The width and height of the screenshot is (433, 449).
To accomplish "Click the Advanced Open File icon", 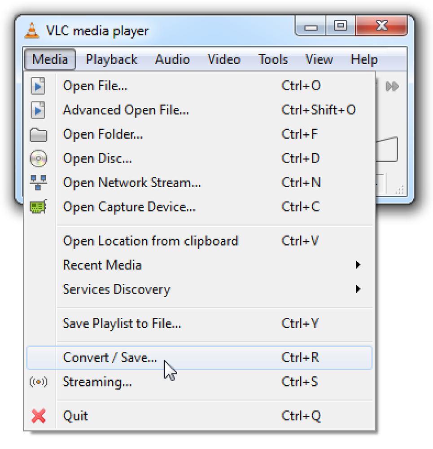I will tap(38, 110).
